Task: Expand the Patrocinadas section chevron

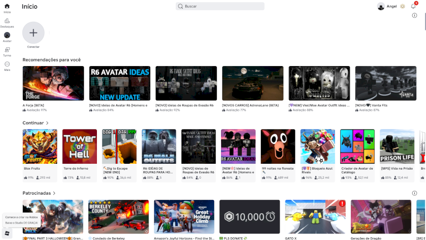Action: coord(54,193)
